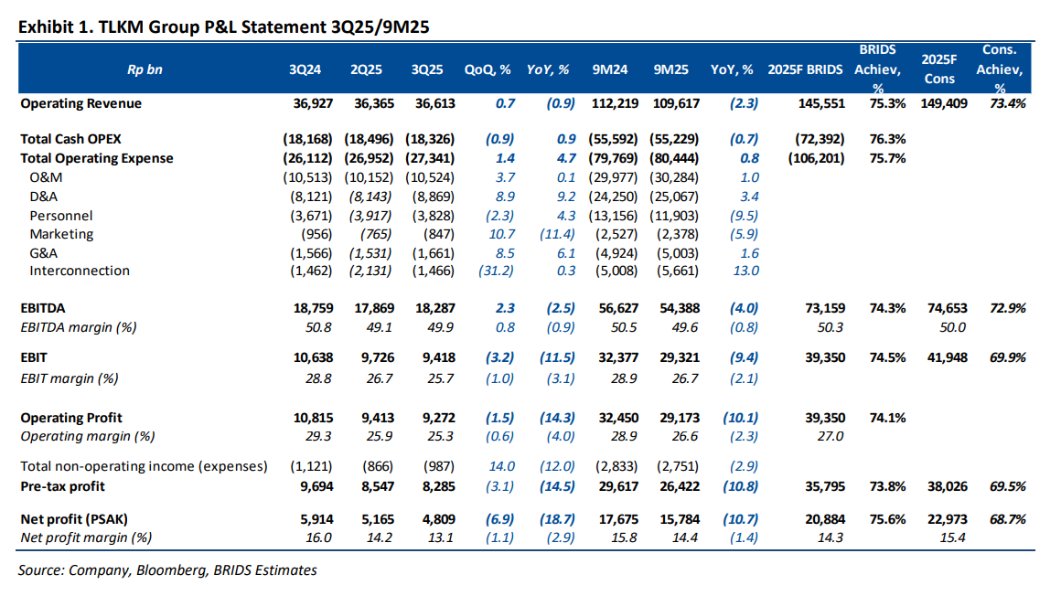Select the Operating Revenue row label
The image size is (1061, 596).
[81, 103]
